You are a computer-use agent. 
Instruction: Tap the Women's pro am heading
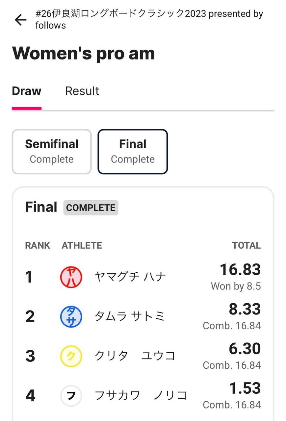[83, 54]
